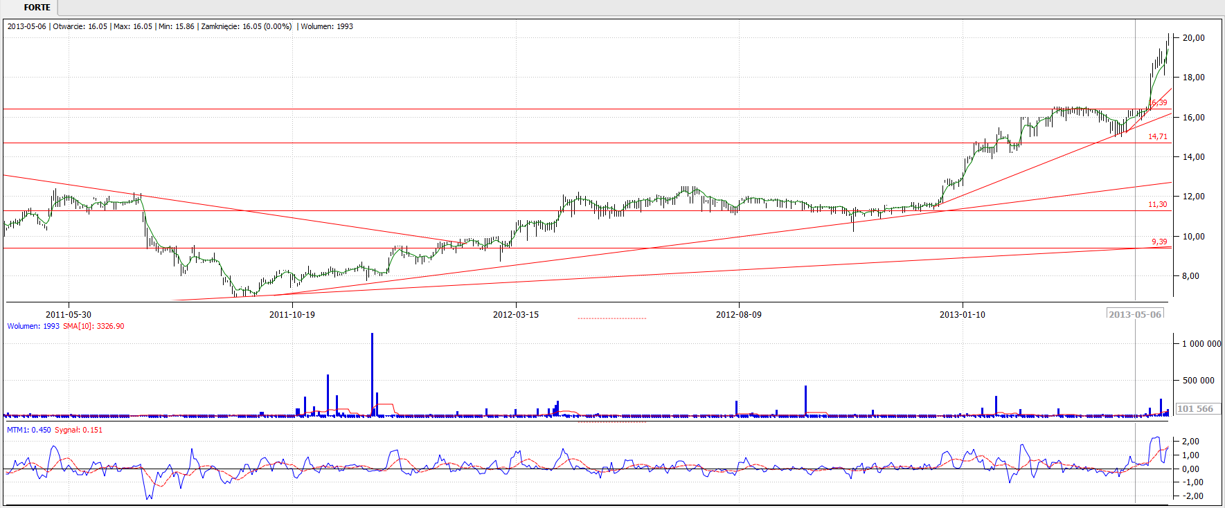Click the cursor date box 2013-05-06

(1135, 314)
